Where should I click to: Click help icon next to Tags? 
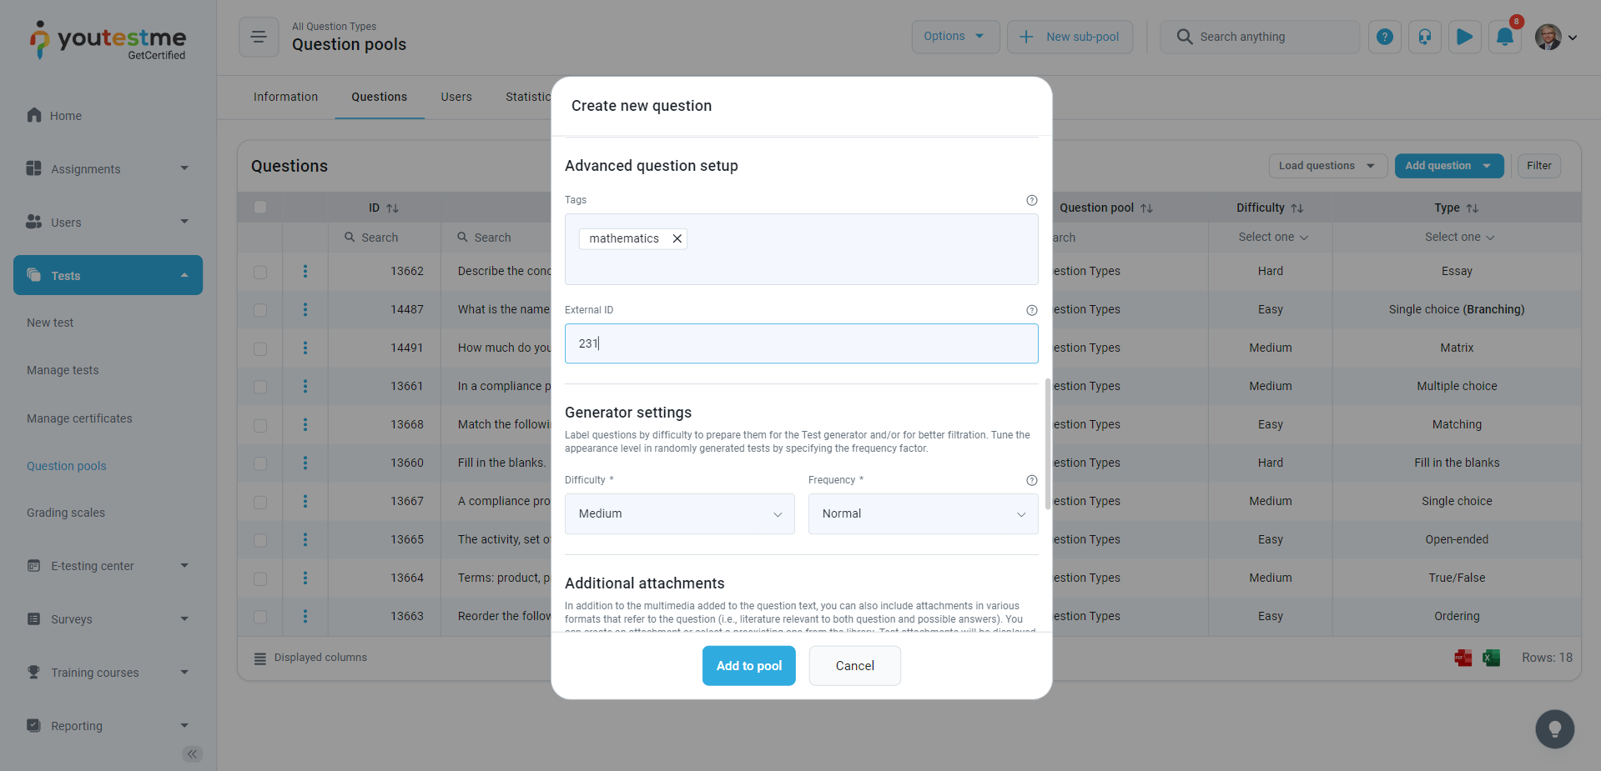click(x=1031, y=200)
